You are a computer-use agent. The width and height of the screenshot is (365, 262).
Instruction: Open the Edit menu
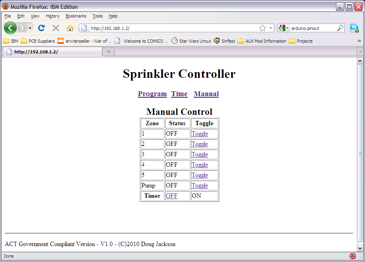21,16
